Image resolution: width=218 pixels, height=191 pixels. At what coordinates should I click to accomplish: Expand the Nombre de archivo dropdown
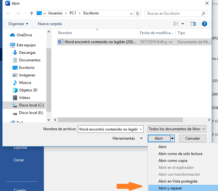coord(141,129)
